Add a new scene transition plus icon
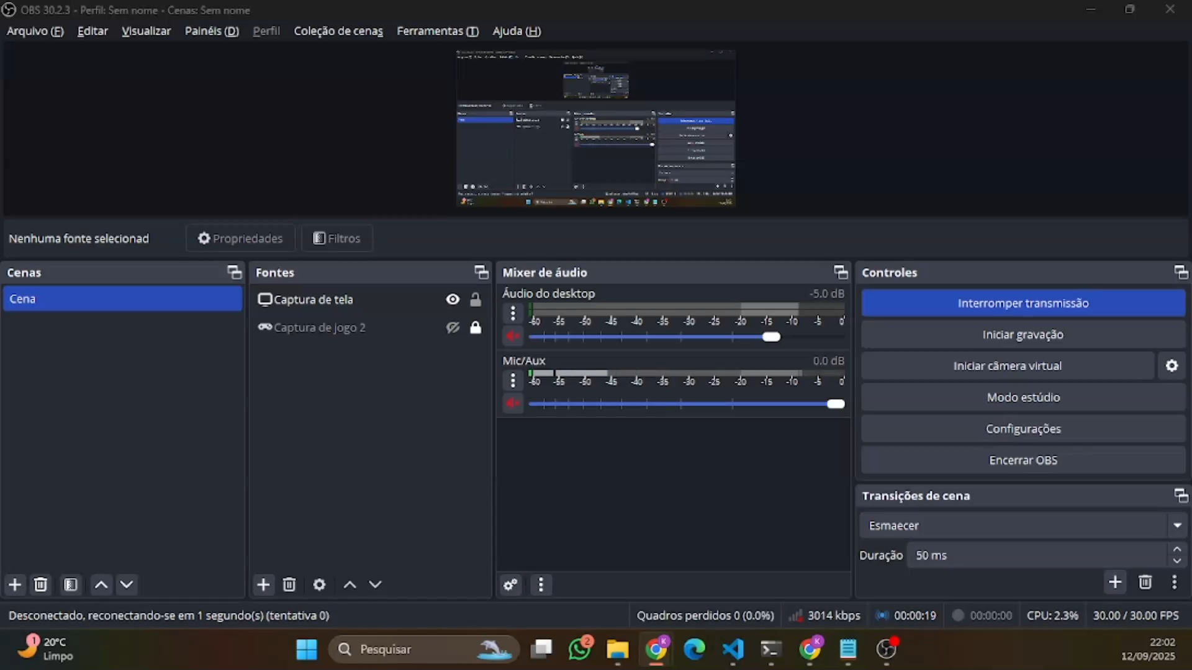Viewport: 1192px width, 670px height. (x=1115, y=582)
